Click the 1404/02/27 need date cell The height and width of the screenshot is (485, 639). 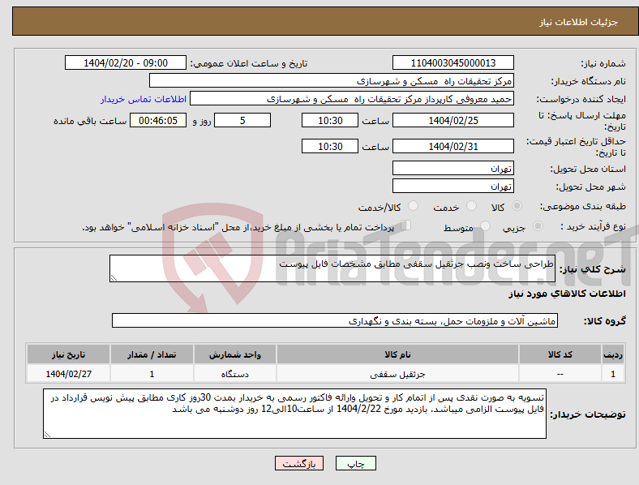68,374
